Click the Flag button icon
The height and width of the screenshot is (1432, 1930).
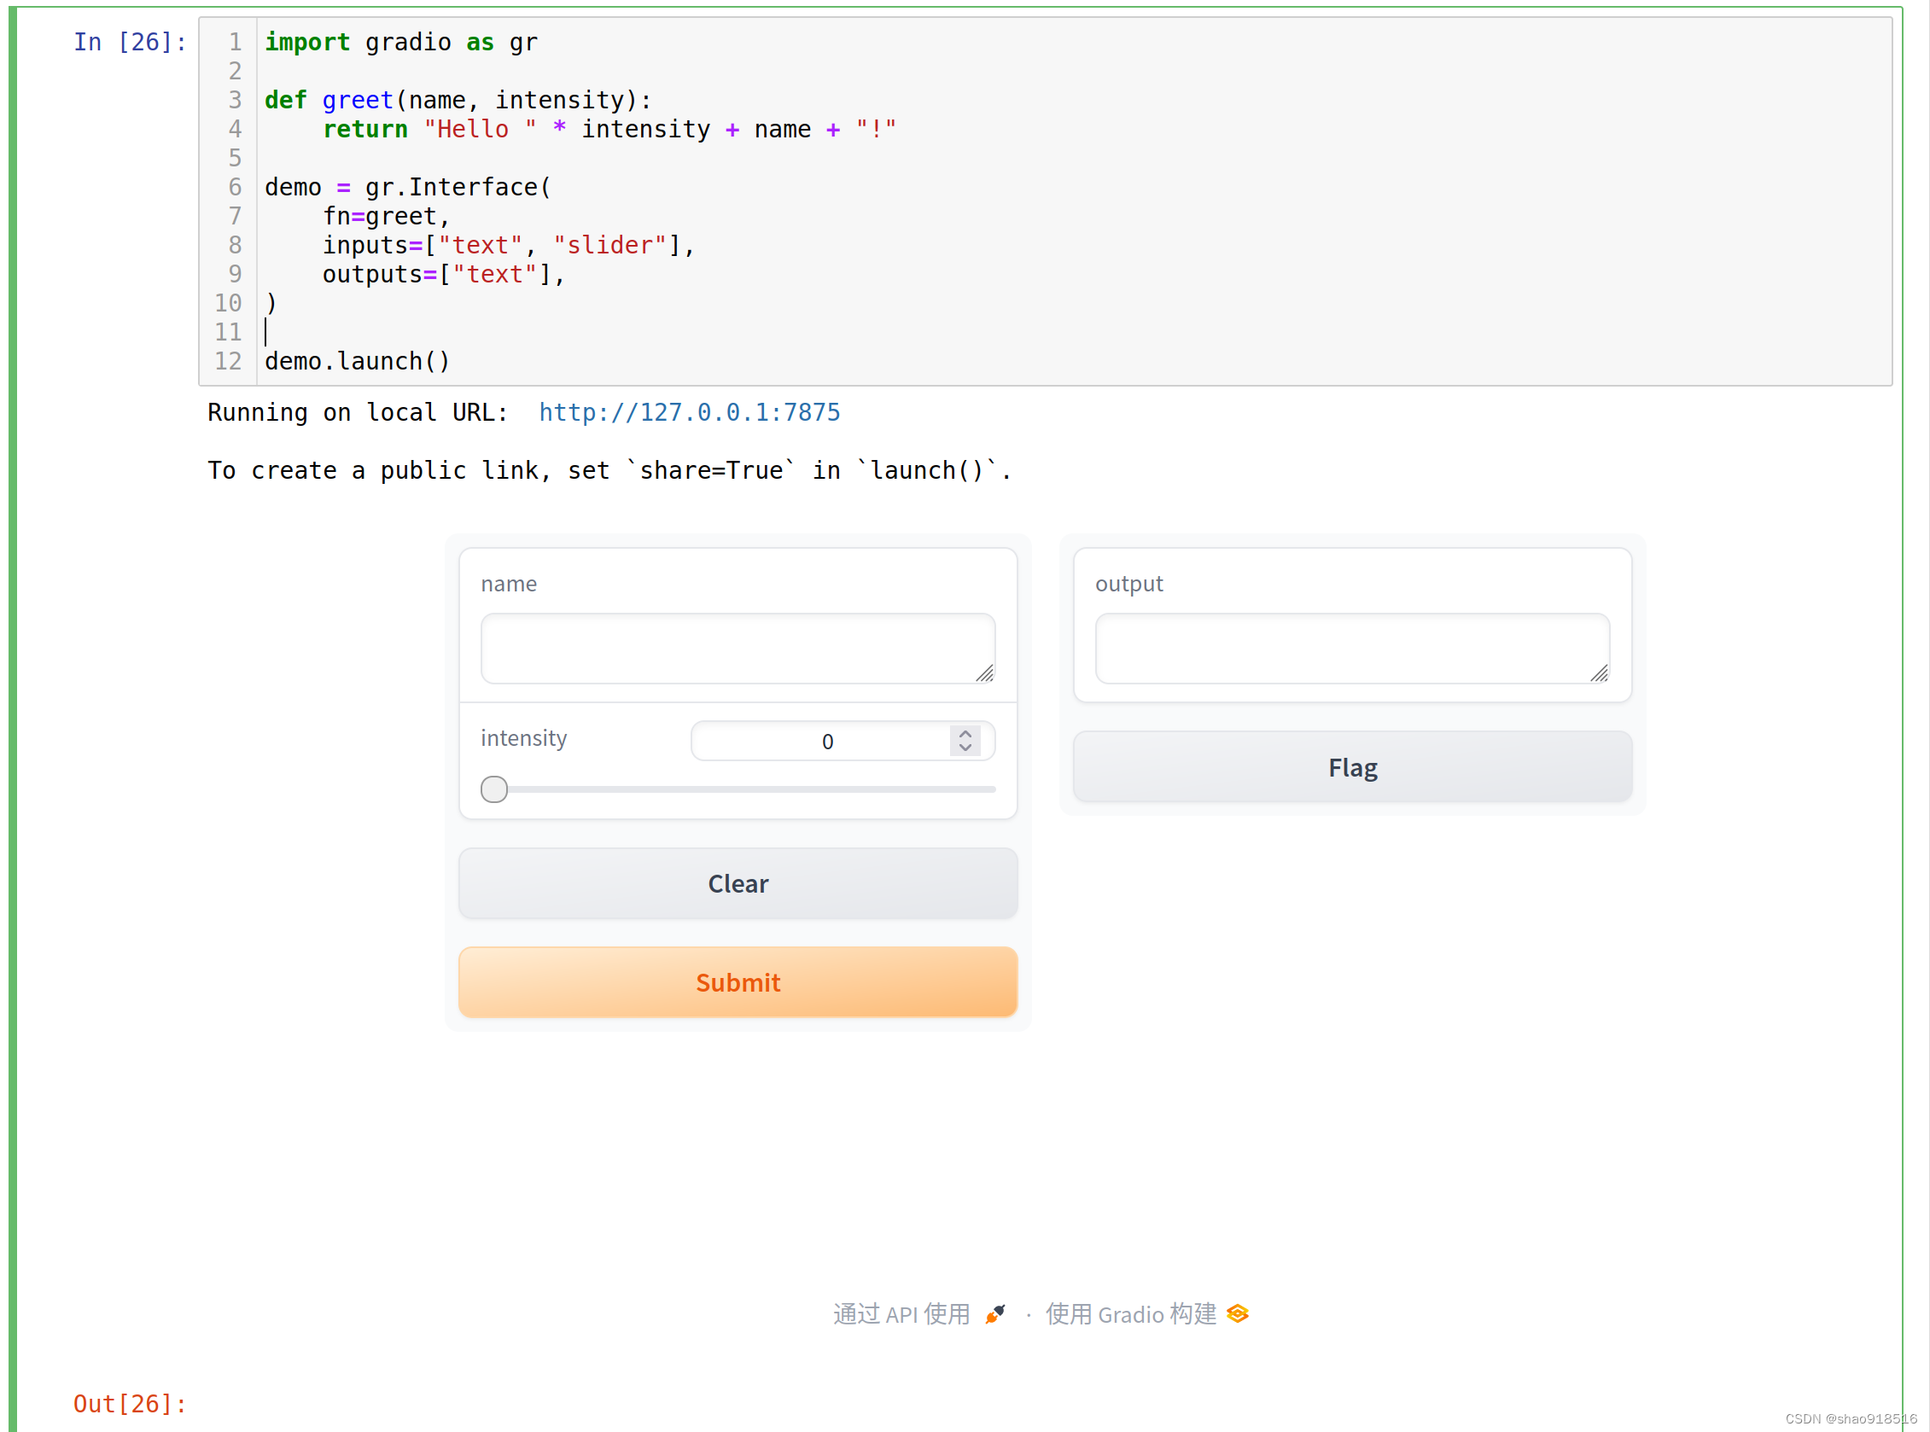[1350, 767]
